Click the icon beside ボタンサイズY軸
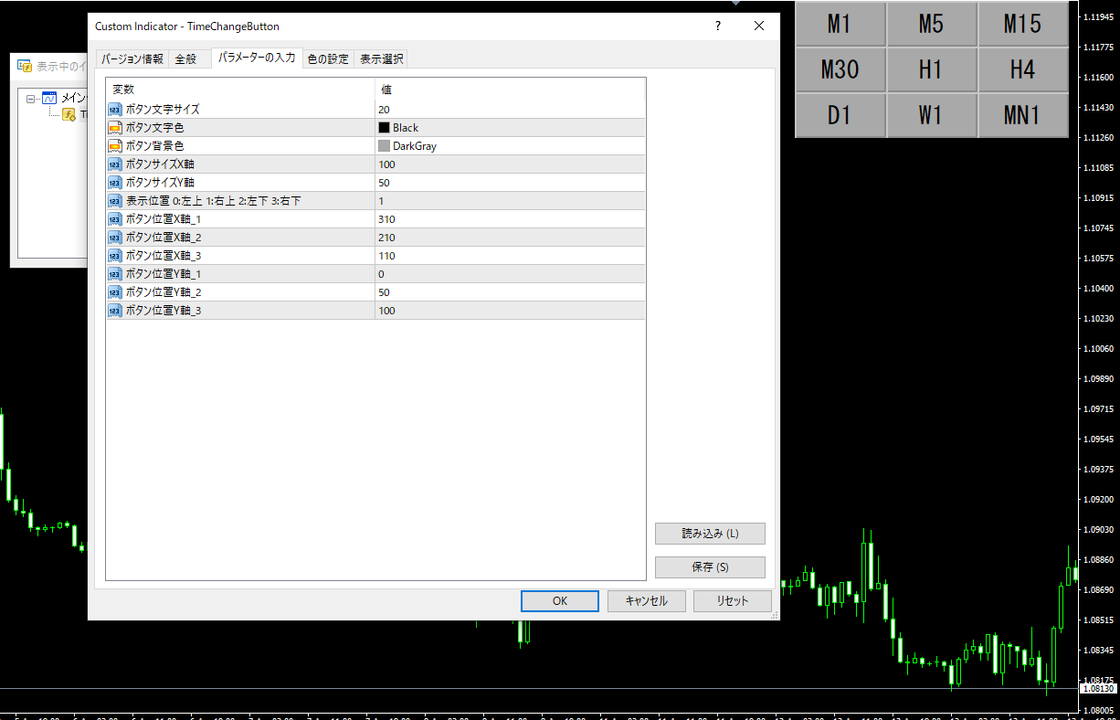The height and width of the screenshot is (720, 1120). (114, 183)
